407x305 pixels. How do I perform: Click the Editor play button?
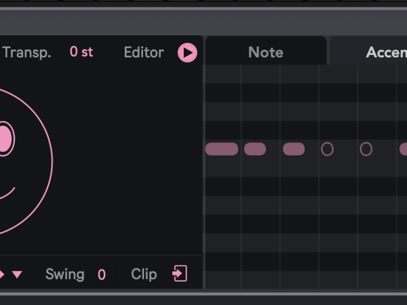pos(187,53)
